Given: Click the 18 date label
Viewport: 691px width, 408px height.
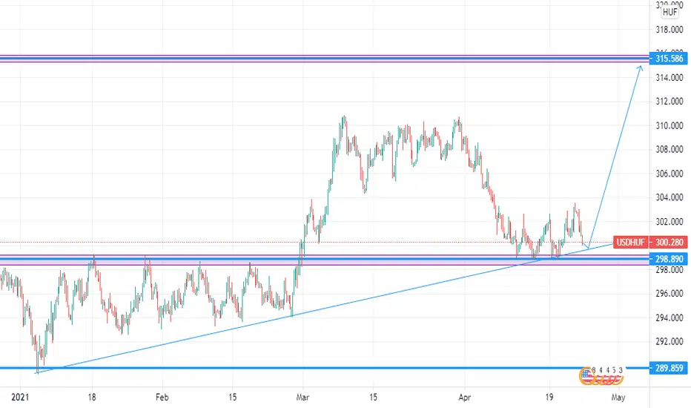Looking at the screenshot, I should [92, 398].
